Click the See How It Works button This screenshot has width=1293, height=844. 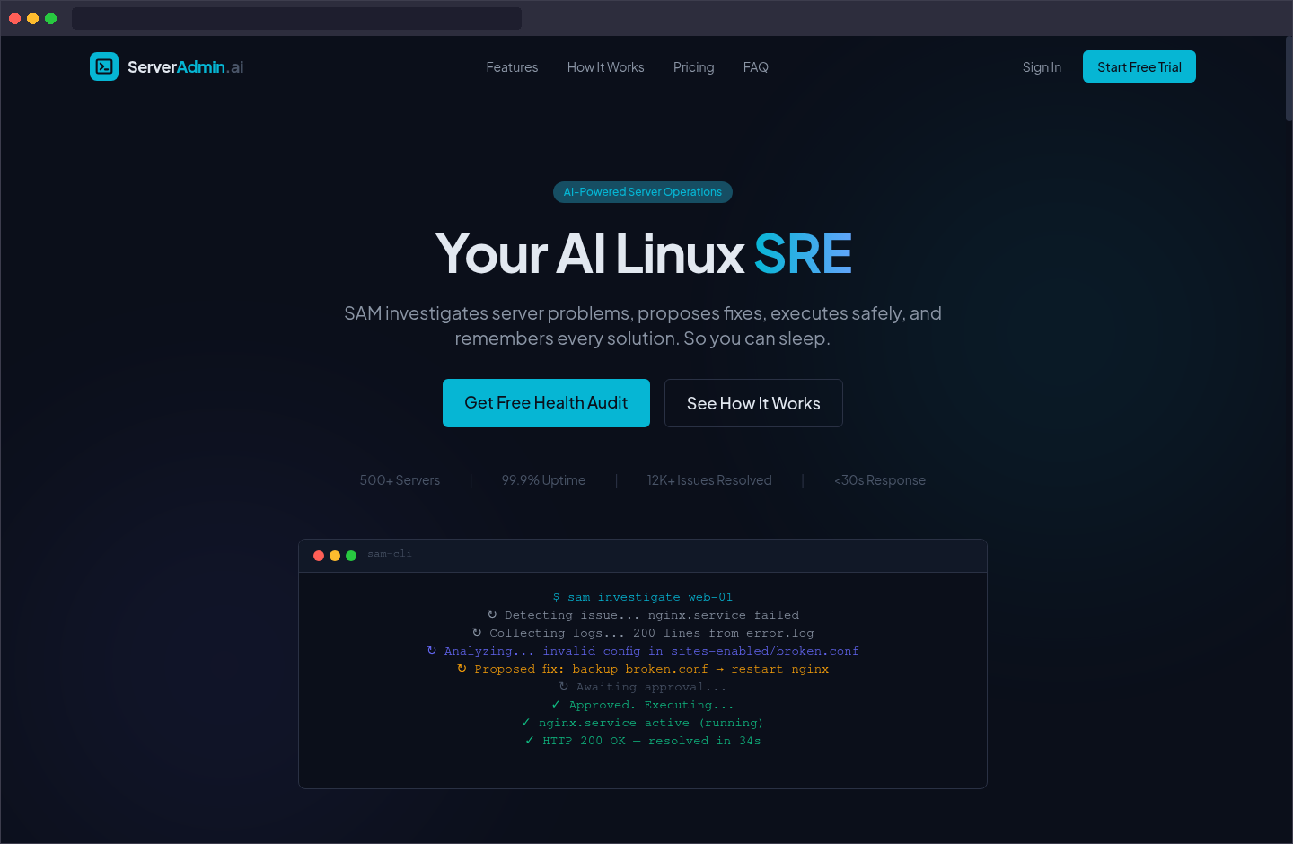click(752, 403)
